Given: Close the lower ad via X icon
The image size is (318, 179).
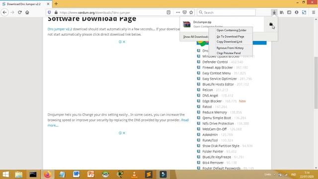Looking at the screenshot, I should pyautogui.click(x=124, y=133).
